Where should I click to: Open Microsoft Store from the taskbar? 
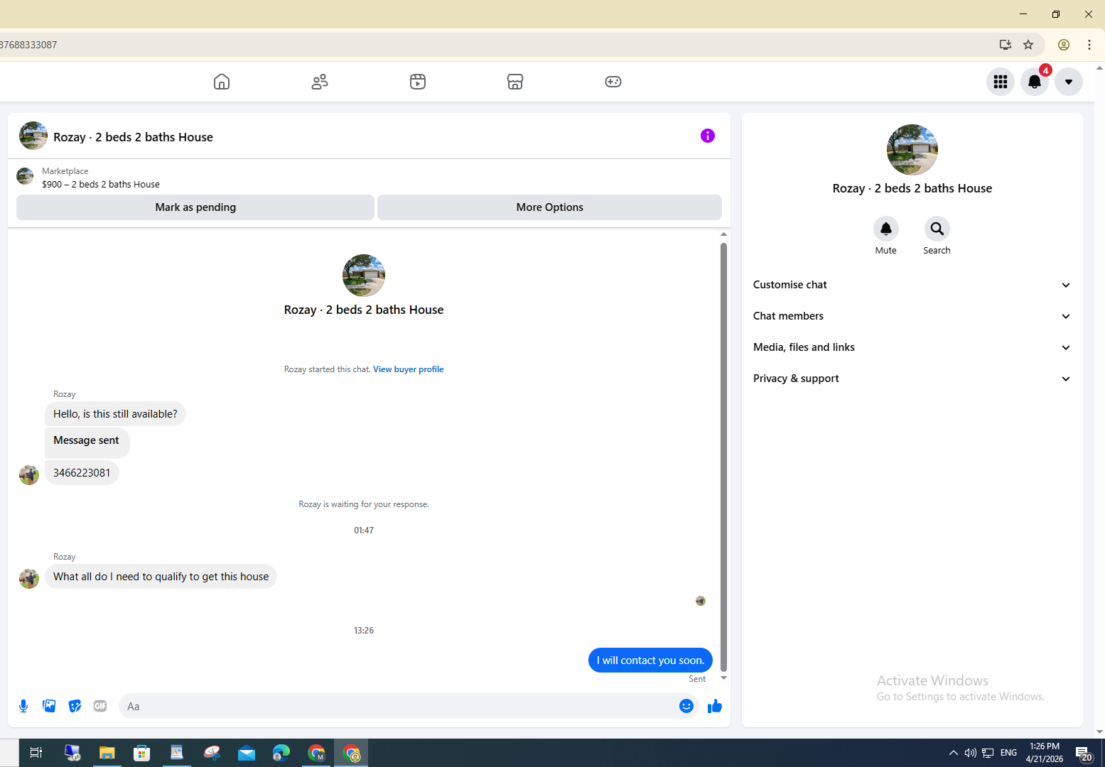tap(141, 753)
